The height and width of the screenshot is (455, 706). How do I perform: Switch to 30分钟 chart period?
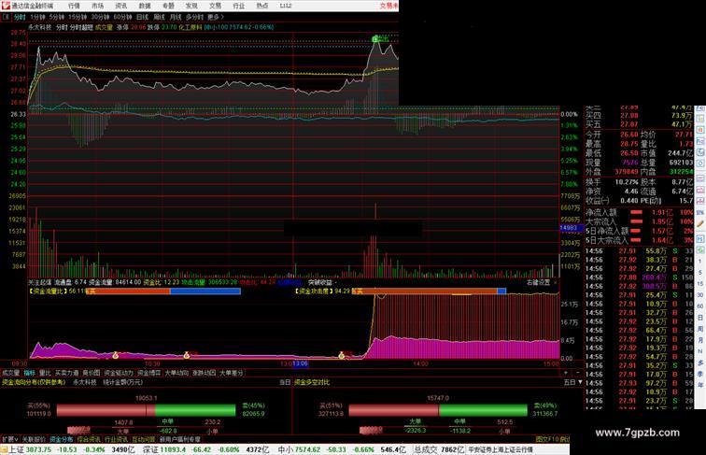[100, 17]
